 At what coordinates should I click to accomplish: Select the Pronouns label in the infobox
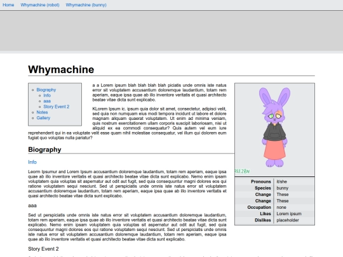click(x=261, y=181)
